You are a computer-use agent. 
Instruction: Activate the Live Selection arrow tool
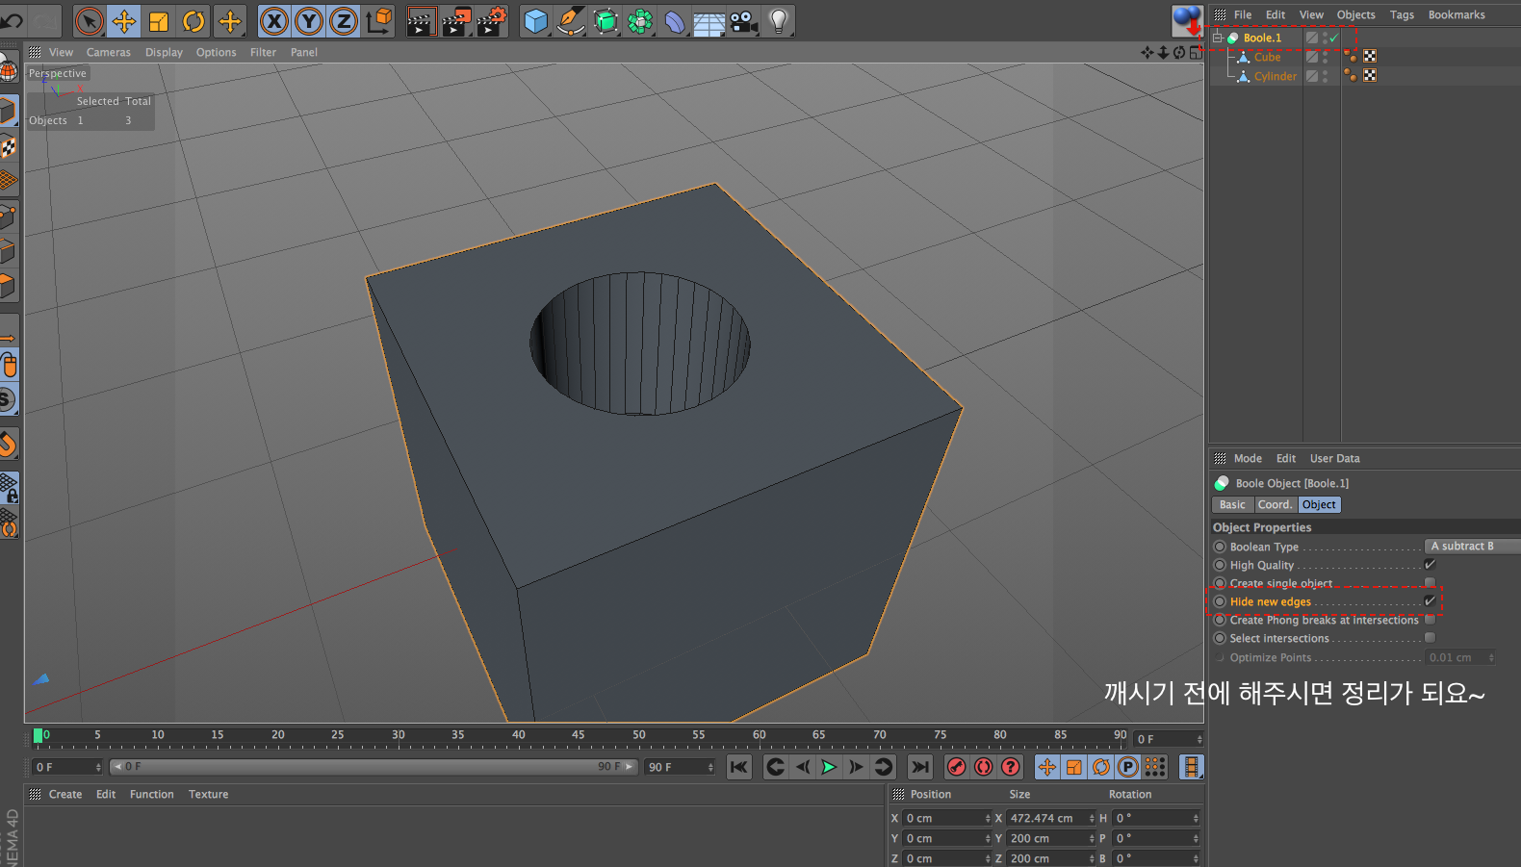click(x=89, y=20)
